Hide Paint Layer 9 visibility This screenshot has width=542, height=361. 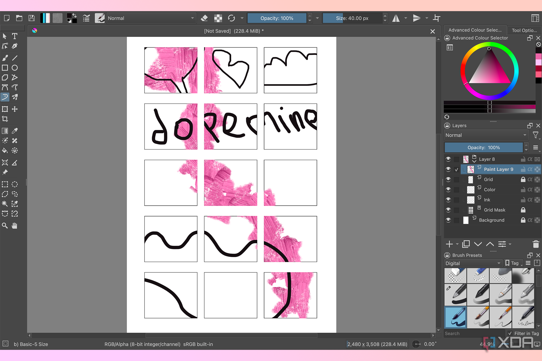[448, 169]
